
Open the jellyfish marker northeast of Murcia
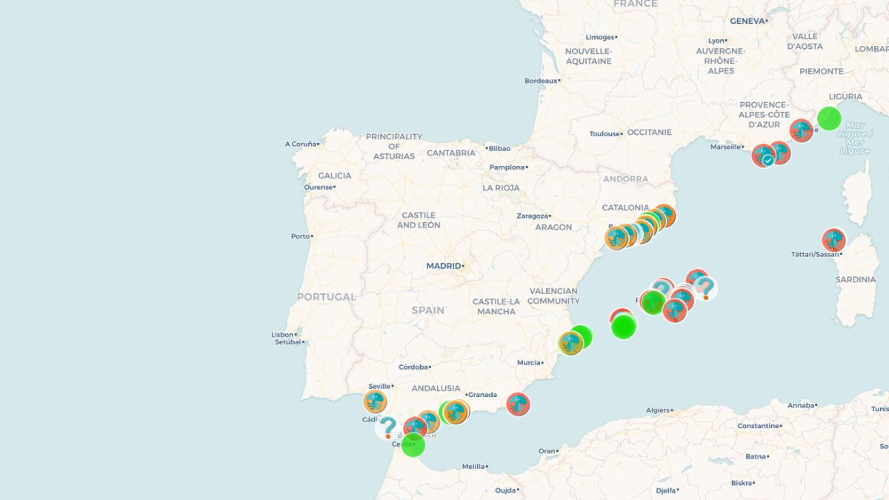[x=570, y=344]
